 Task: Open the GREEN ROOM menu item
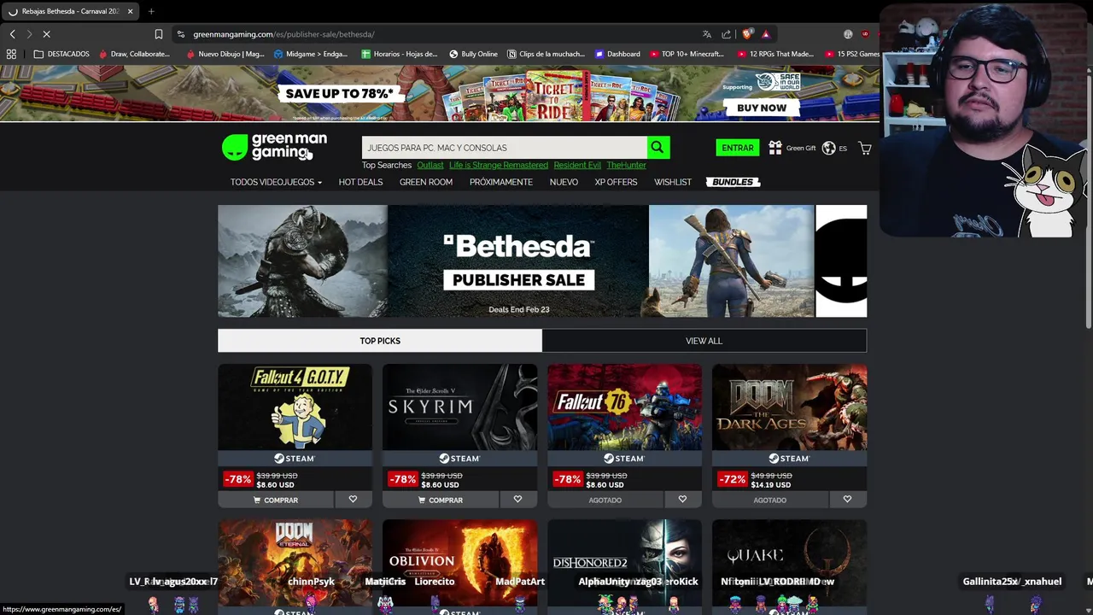point(426,182)
